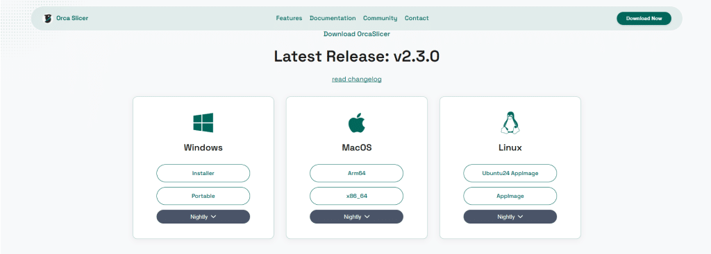The image size is (711, 254).
Task: Open the Documentation nav link
Action: click(x=333, y=19)
